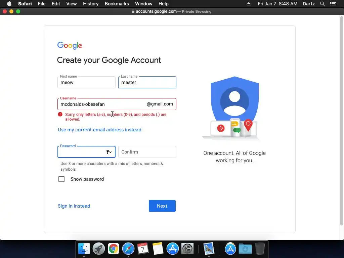Screen dimensions: 344x258
Task: Open the View menu
Action: [72, 4]
